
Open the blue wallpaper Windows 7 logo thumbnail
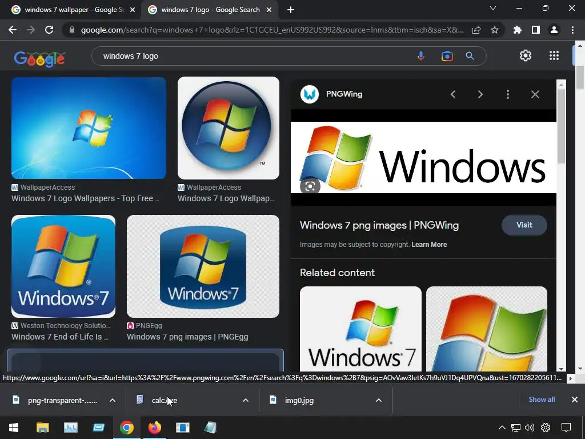[x=89, y=128]
